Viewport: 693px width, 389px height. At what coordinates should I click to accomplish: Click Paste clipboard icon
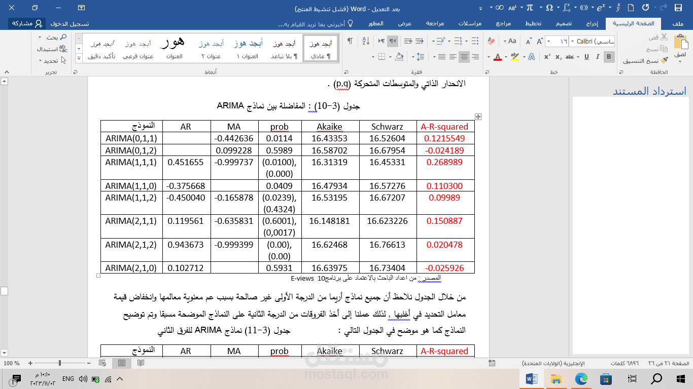point(680,42)
